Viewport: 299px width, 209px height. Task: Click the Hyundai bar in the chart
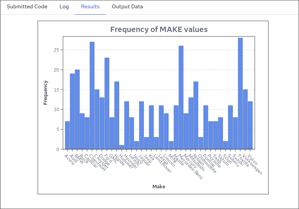pos(127,125)
